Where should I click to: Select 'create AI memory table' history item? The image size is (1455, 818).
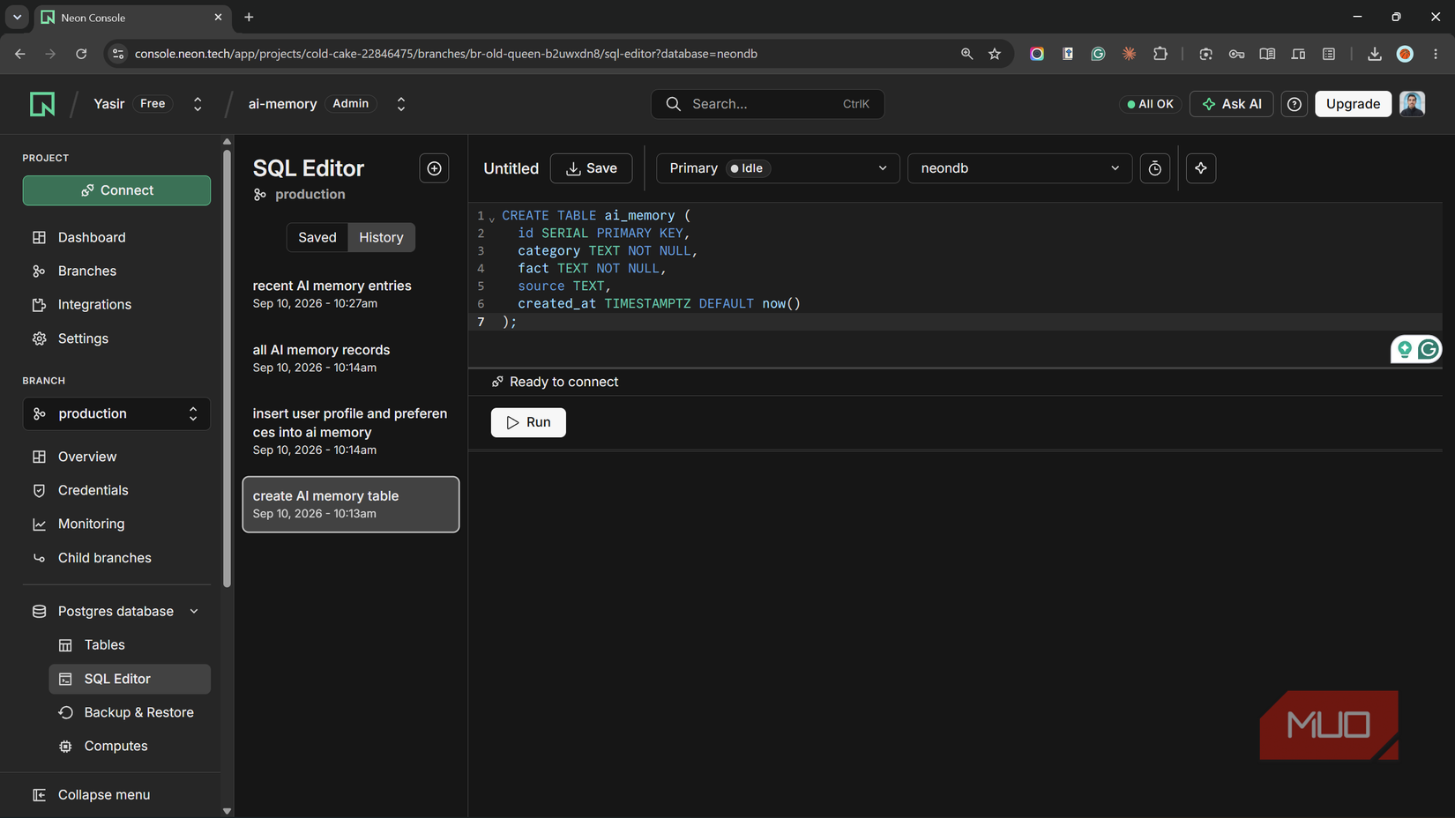click(x=351, y=504)
